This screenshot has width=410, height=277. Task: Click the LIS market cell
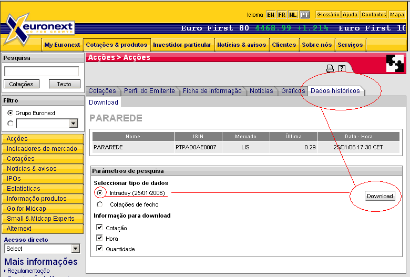click(245, 147)
